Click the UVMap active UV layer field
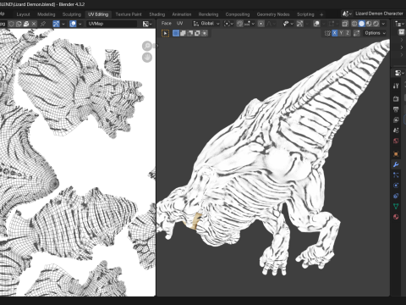Viewport: 406px width, 305px height. (x=112, y=24)
